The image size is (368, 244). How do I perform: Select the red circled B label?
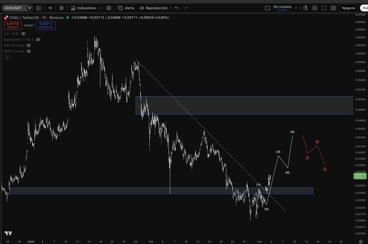[317, 142]
